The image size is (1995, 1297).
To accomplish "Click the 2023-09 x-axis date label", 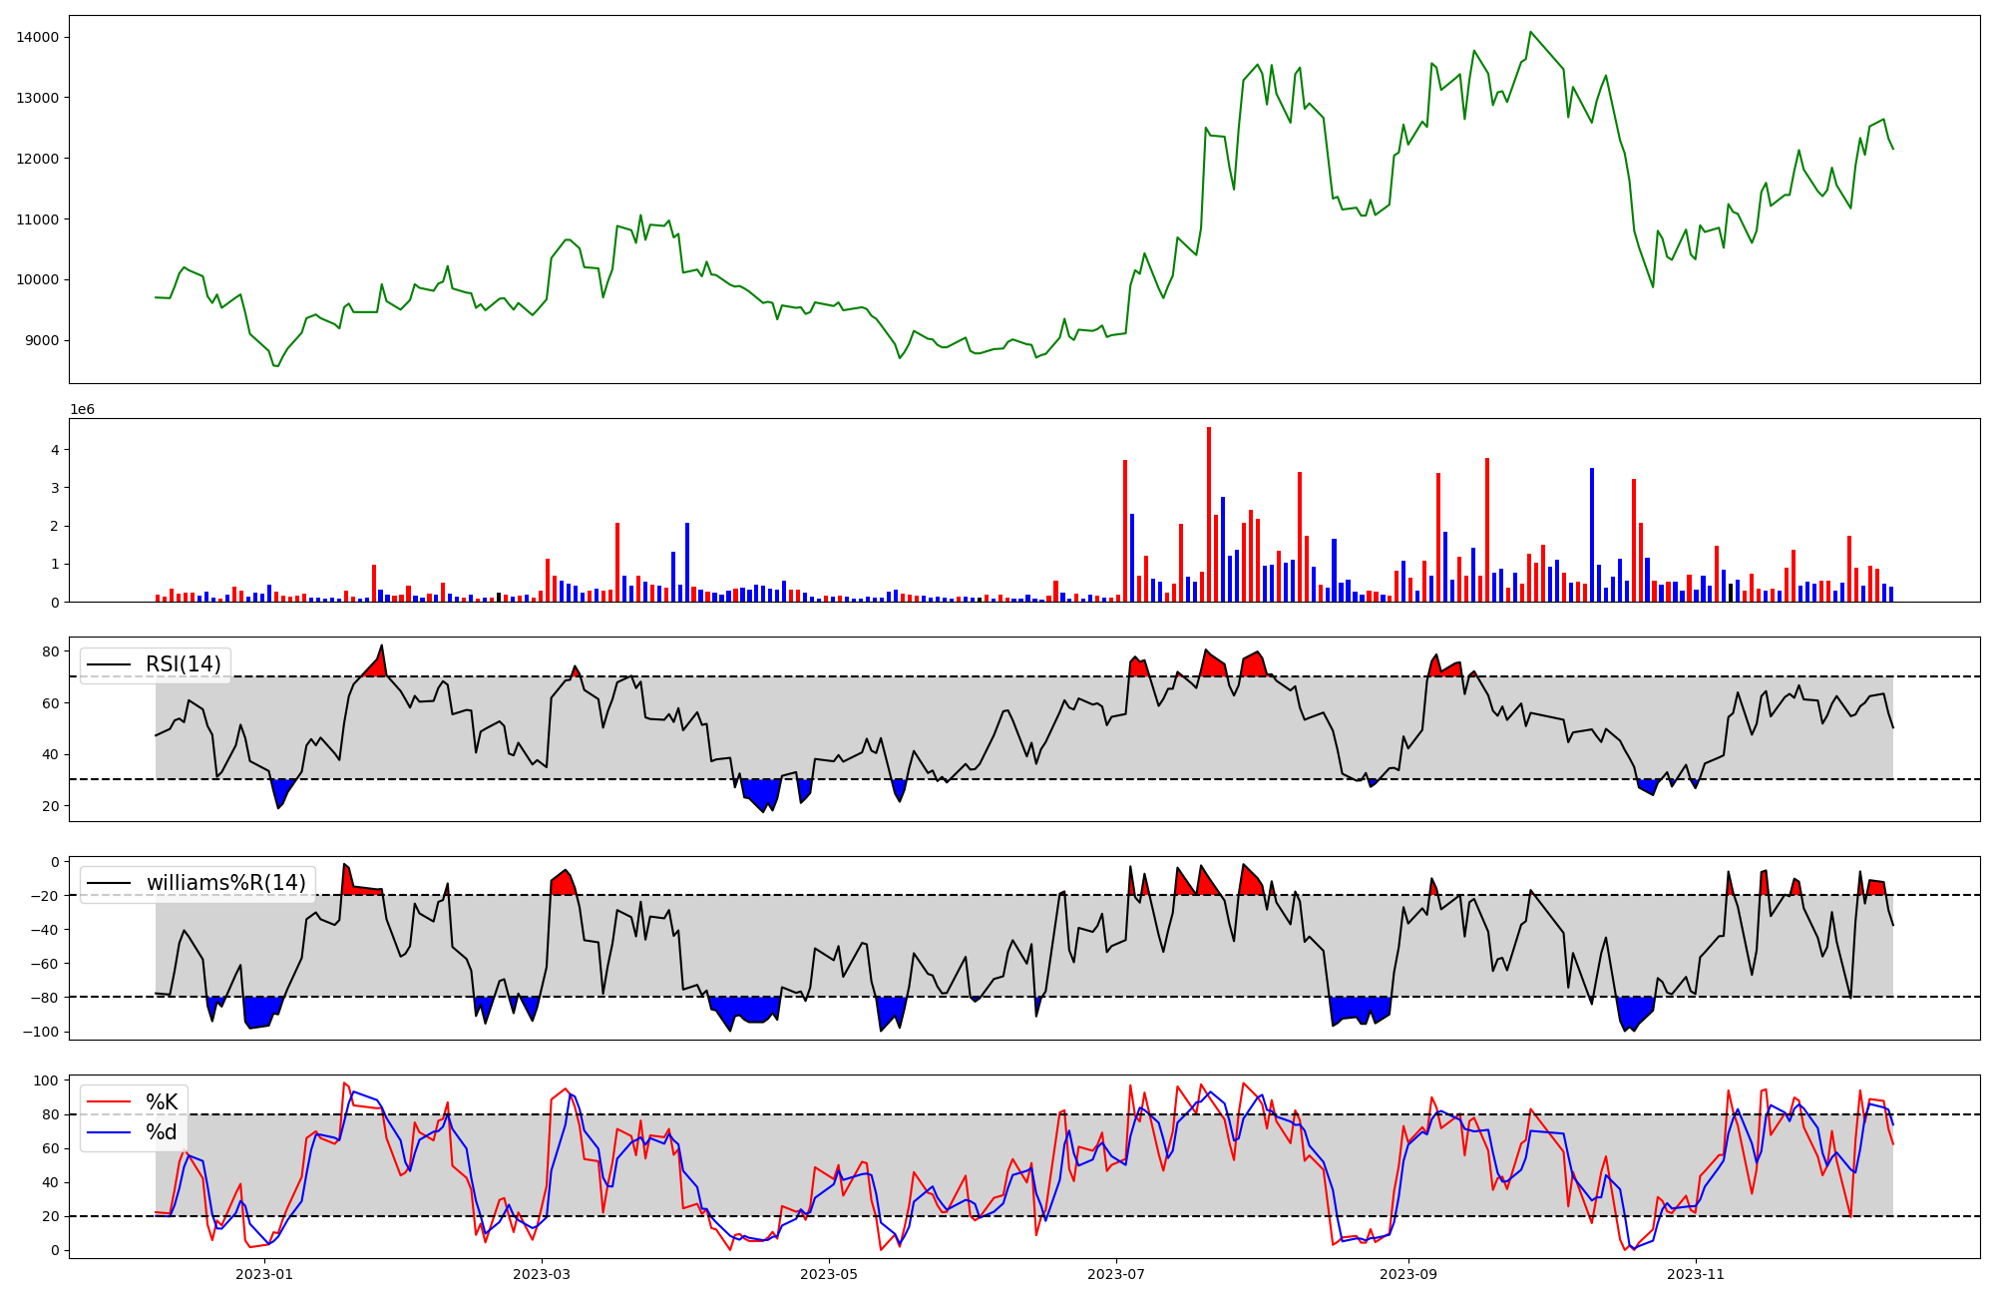I will pyautogui.click(x=1408, y=1274).
